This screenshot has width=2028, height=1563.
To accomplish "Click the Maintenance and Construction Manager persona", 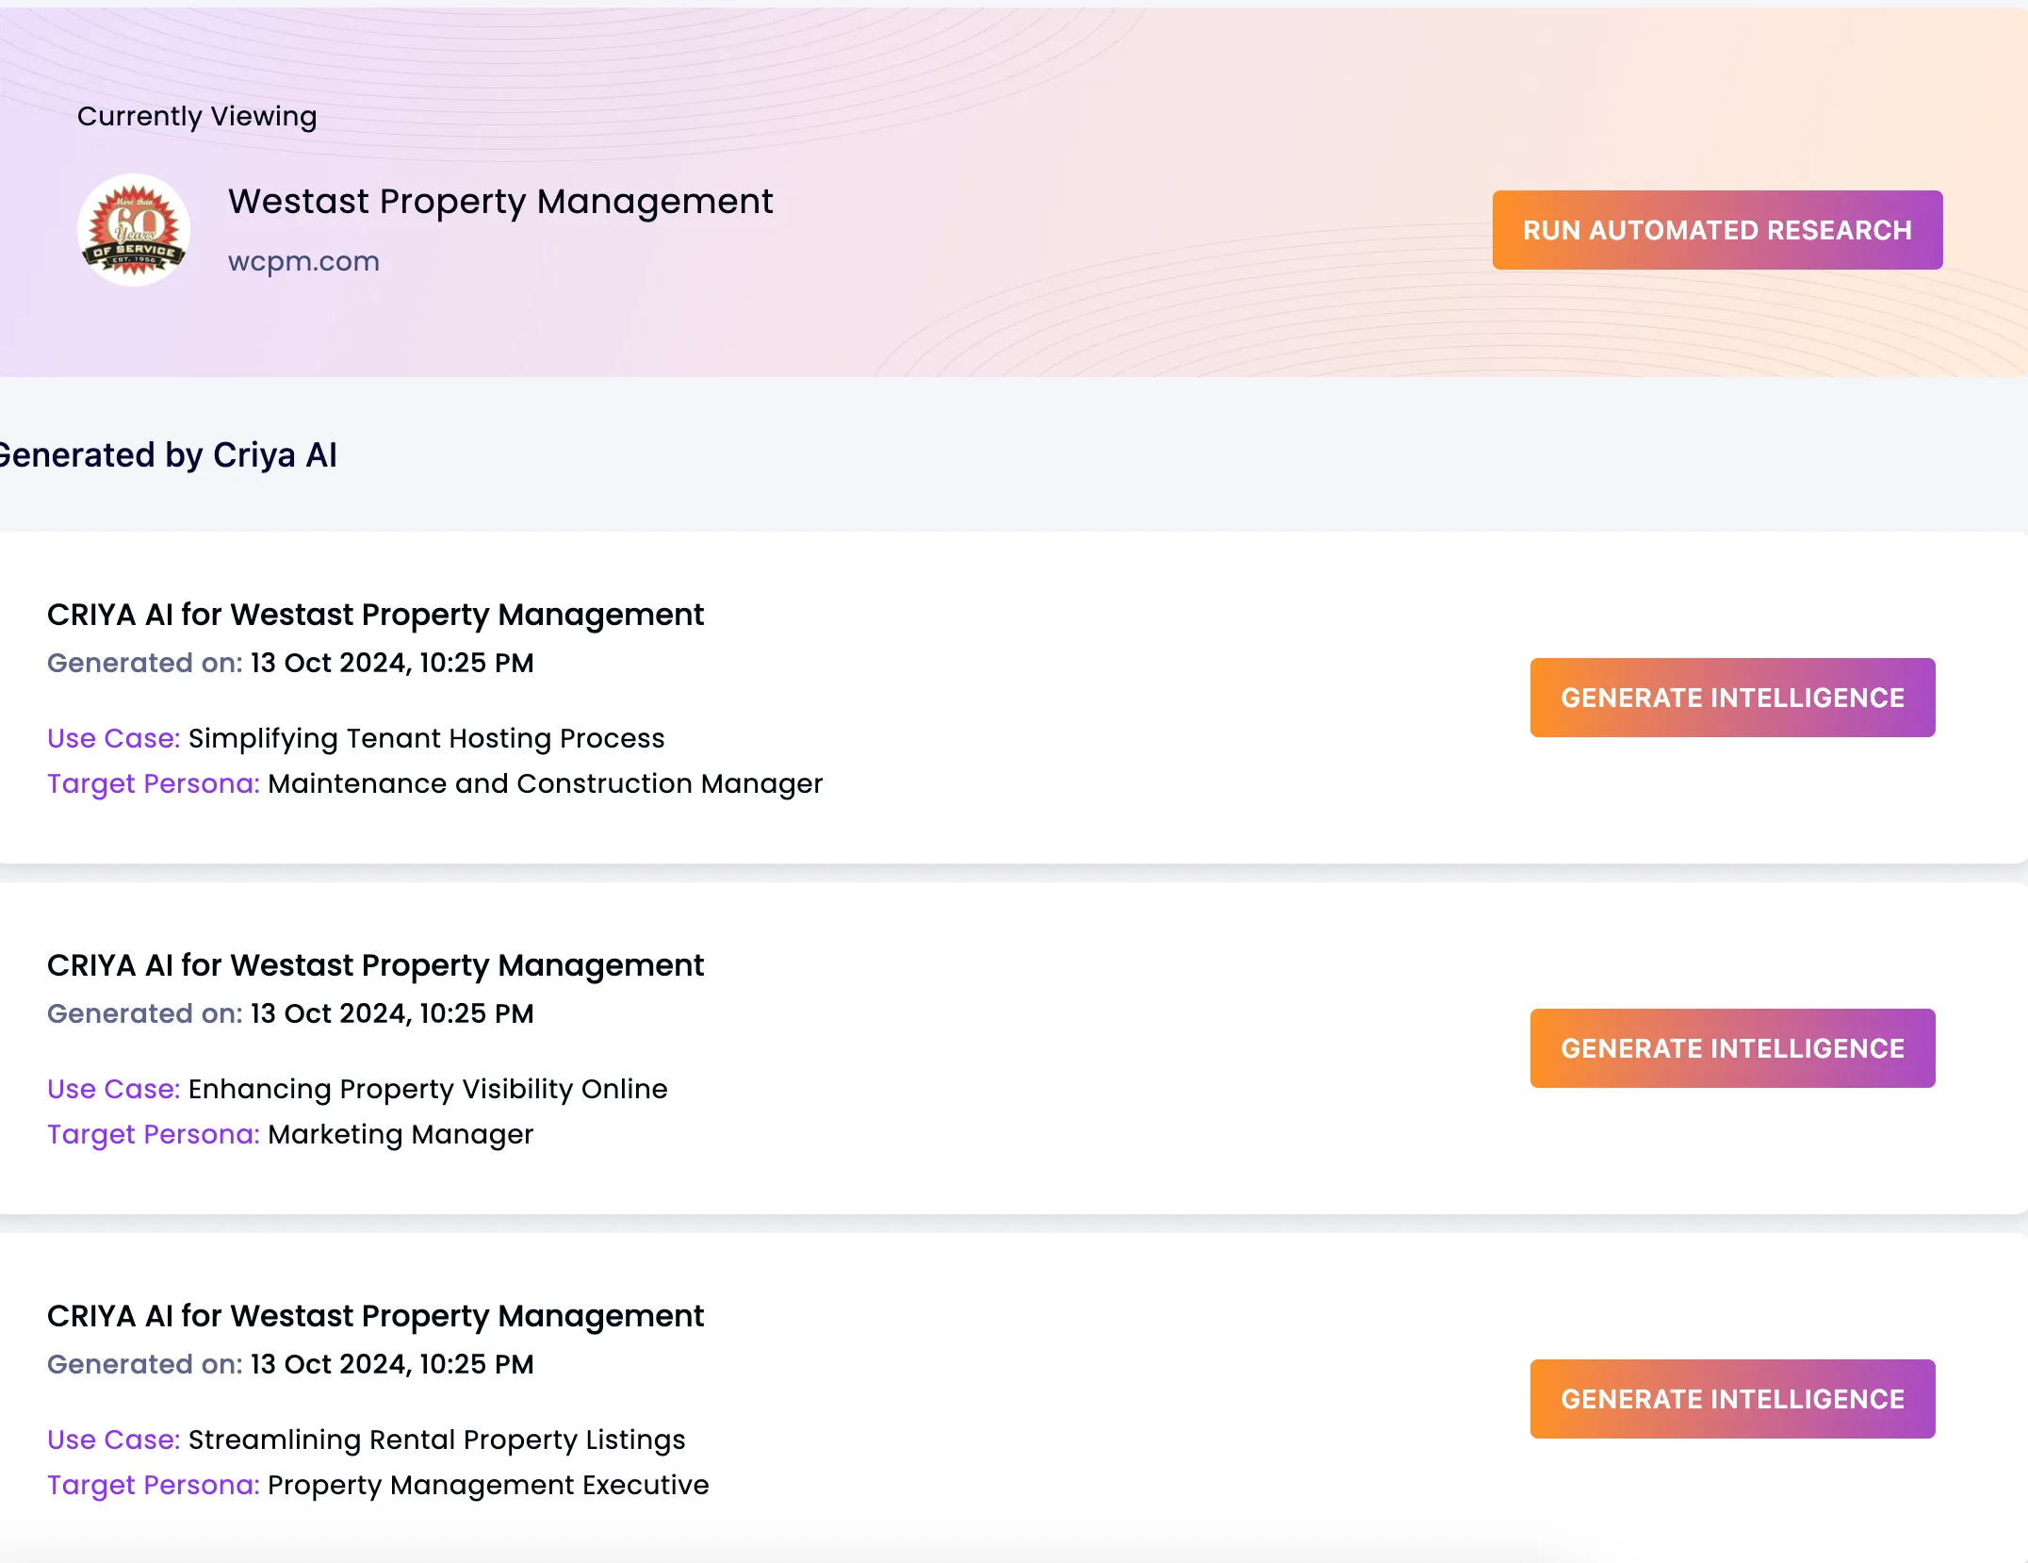I will 545,783.
